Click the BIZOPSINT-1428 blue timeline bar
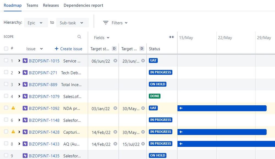The height and width of the screenshot is (159, 275). point(222,132)
